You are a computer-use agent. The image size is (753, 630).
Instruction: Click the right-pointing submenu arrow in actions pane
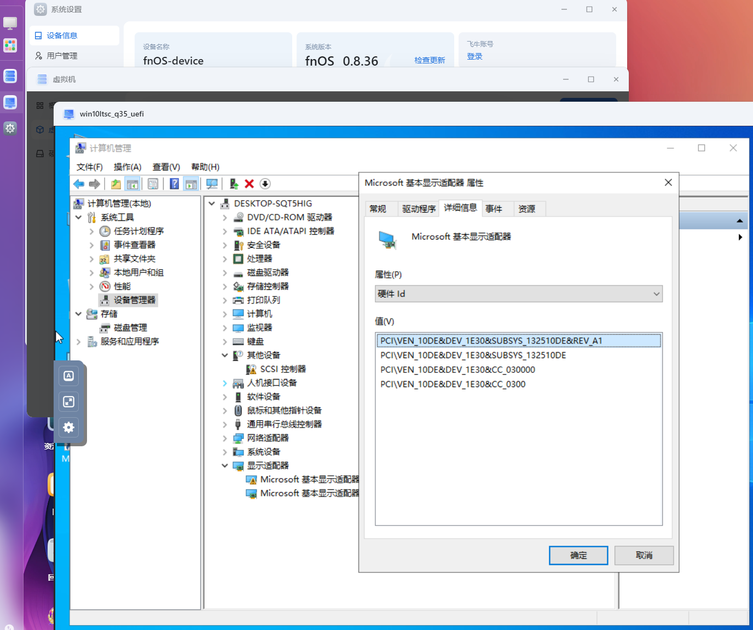coord(740,237)
